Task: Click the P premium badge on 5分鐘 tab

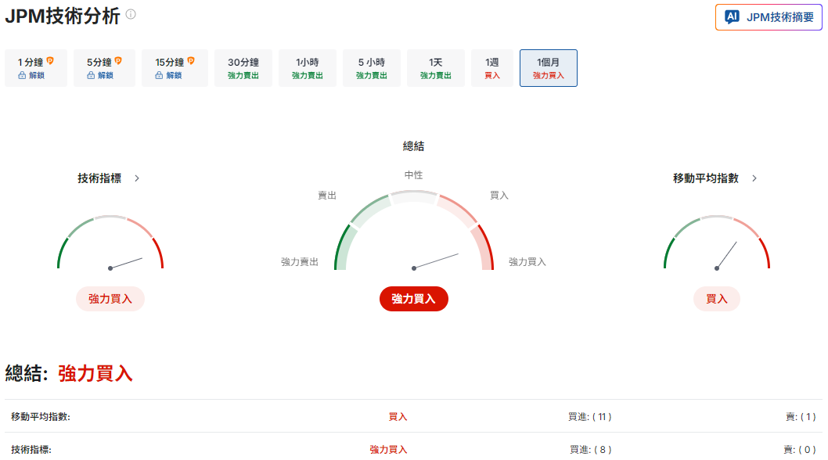Action: [118, 61]
